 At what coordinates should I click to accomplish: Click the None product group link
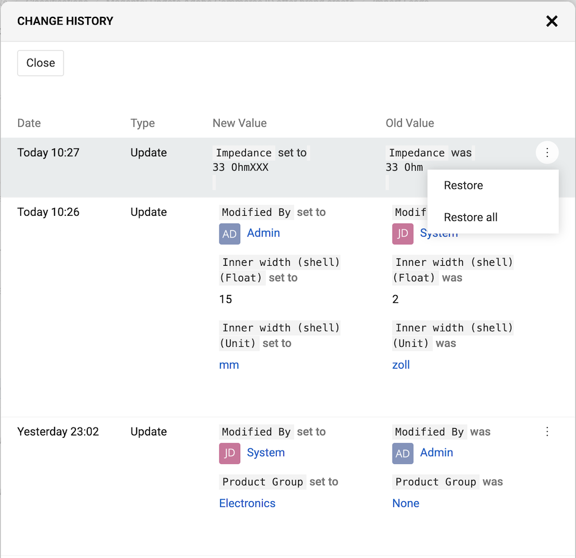point(406,503)
